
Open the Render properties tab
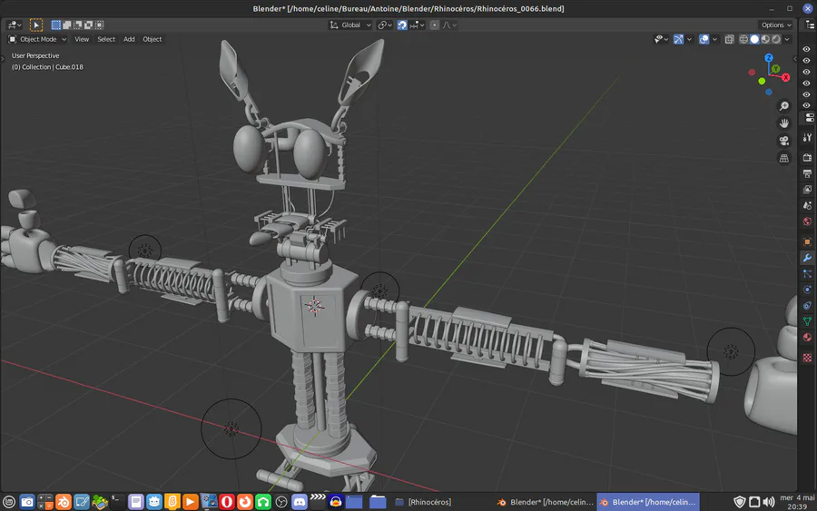pyautogui.click(x=807, y=157)
